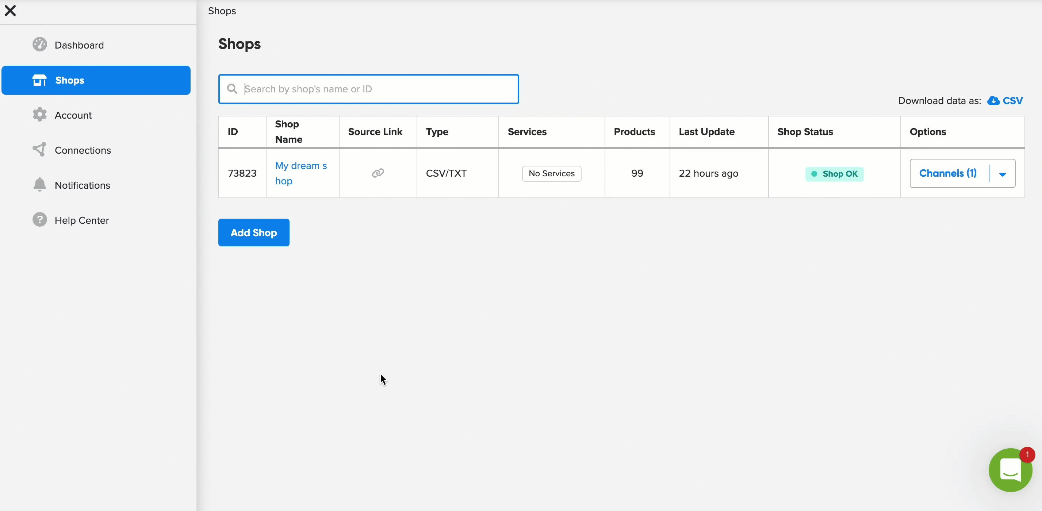The height and width of the screenshot is (511, 1042).
Task: Expand the Channels dropdown arrow
Action: click(x=1002, y=174)
